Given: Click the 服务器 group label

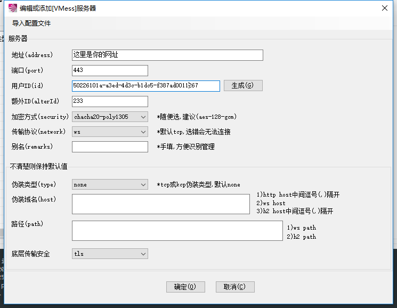Looking at the screenshot, I should pyautogui.click(x=18, y=38).
